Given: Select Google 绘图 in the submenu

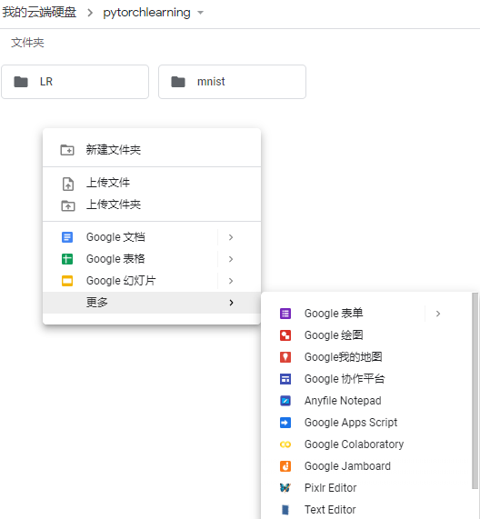Looking at the screenshot, I should pos(366,335).
